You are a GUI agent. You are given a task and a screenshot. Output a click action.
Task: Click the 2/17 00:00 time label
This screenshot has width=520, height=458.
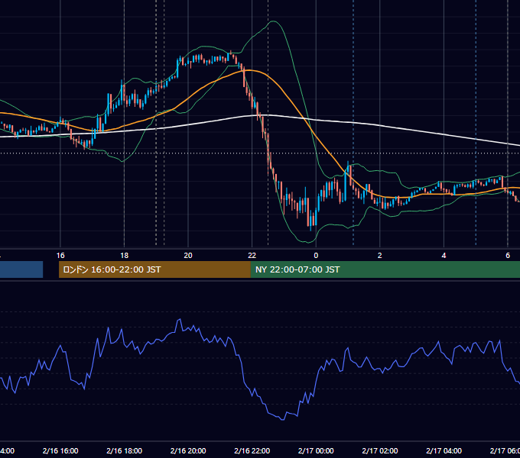316,450
